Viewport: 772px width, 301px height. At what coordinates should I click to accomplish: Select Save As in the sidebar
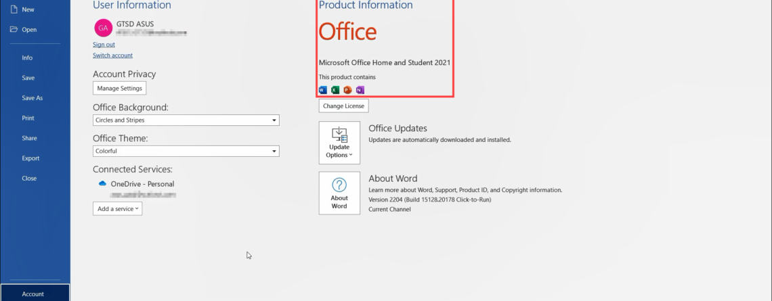coord(32,98)
